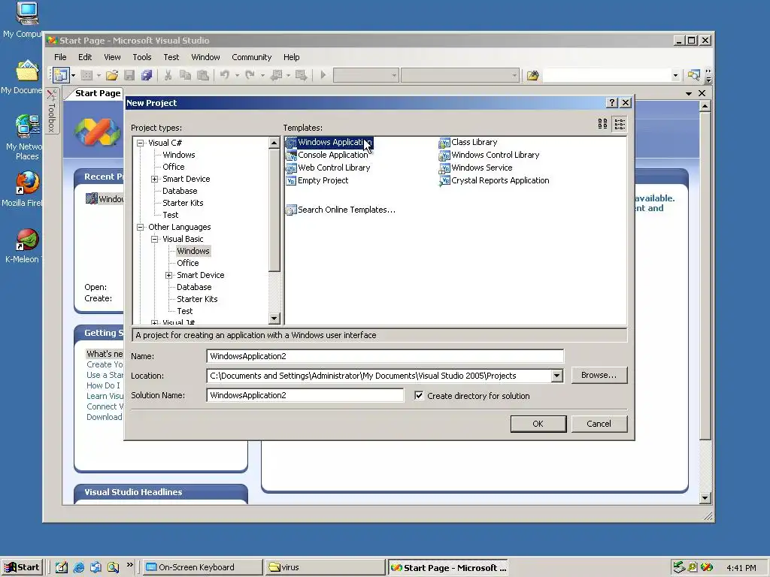
Task: Switch to virus folder taskbar button
Action: [x=325, y=567]
